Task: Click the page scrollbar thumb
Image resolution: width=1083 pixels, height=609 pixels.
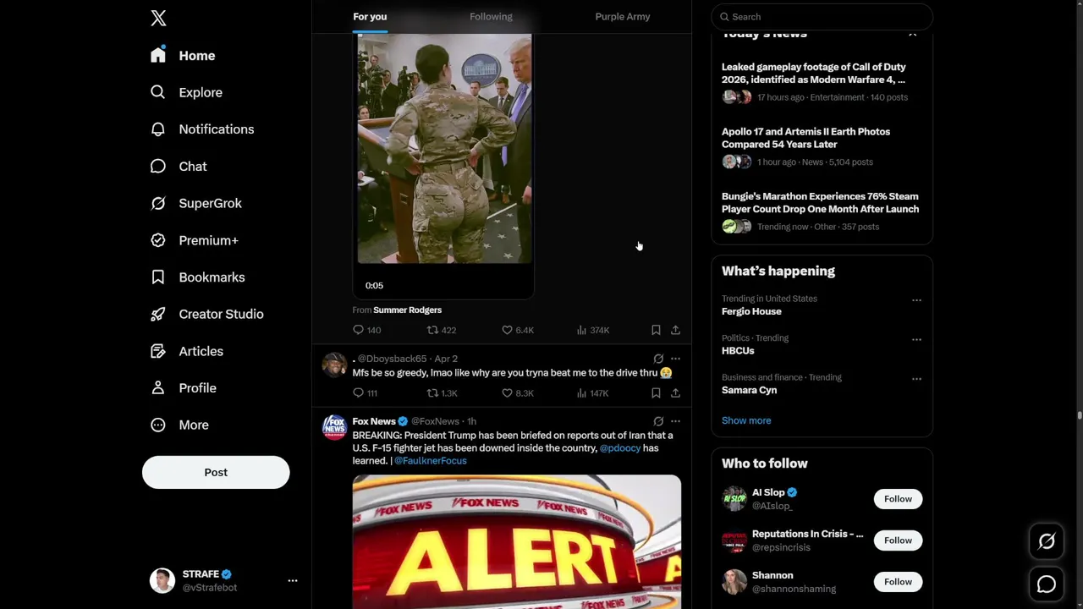Action: (x=1079, y=415)
